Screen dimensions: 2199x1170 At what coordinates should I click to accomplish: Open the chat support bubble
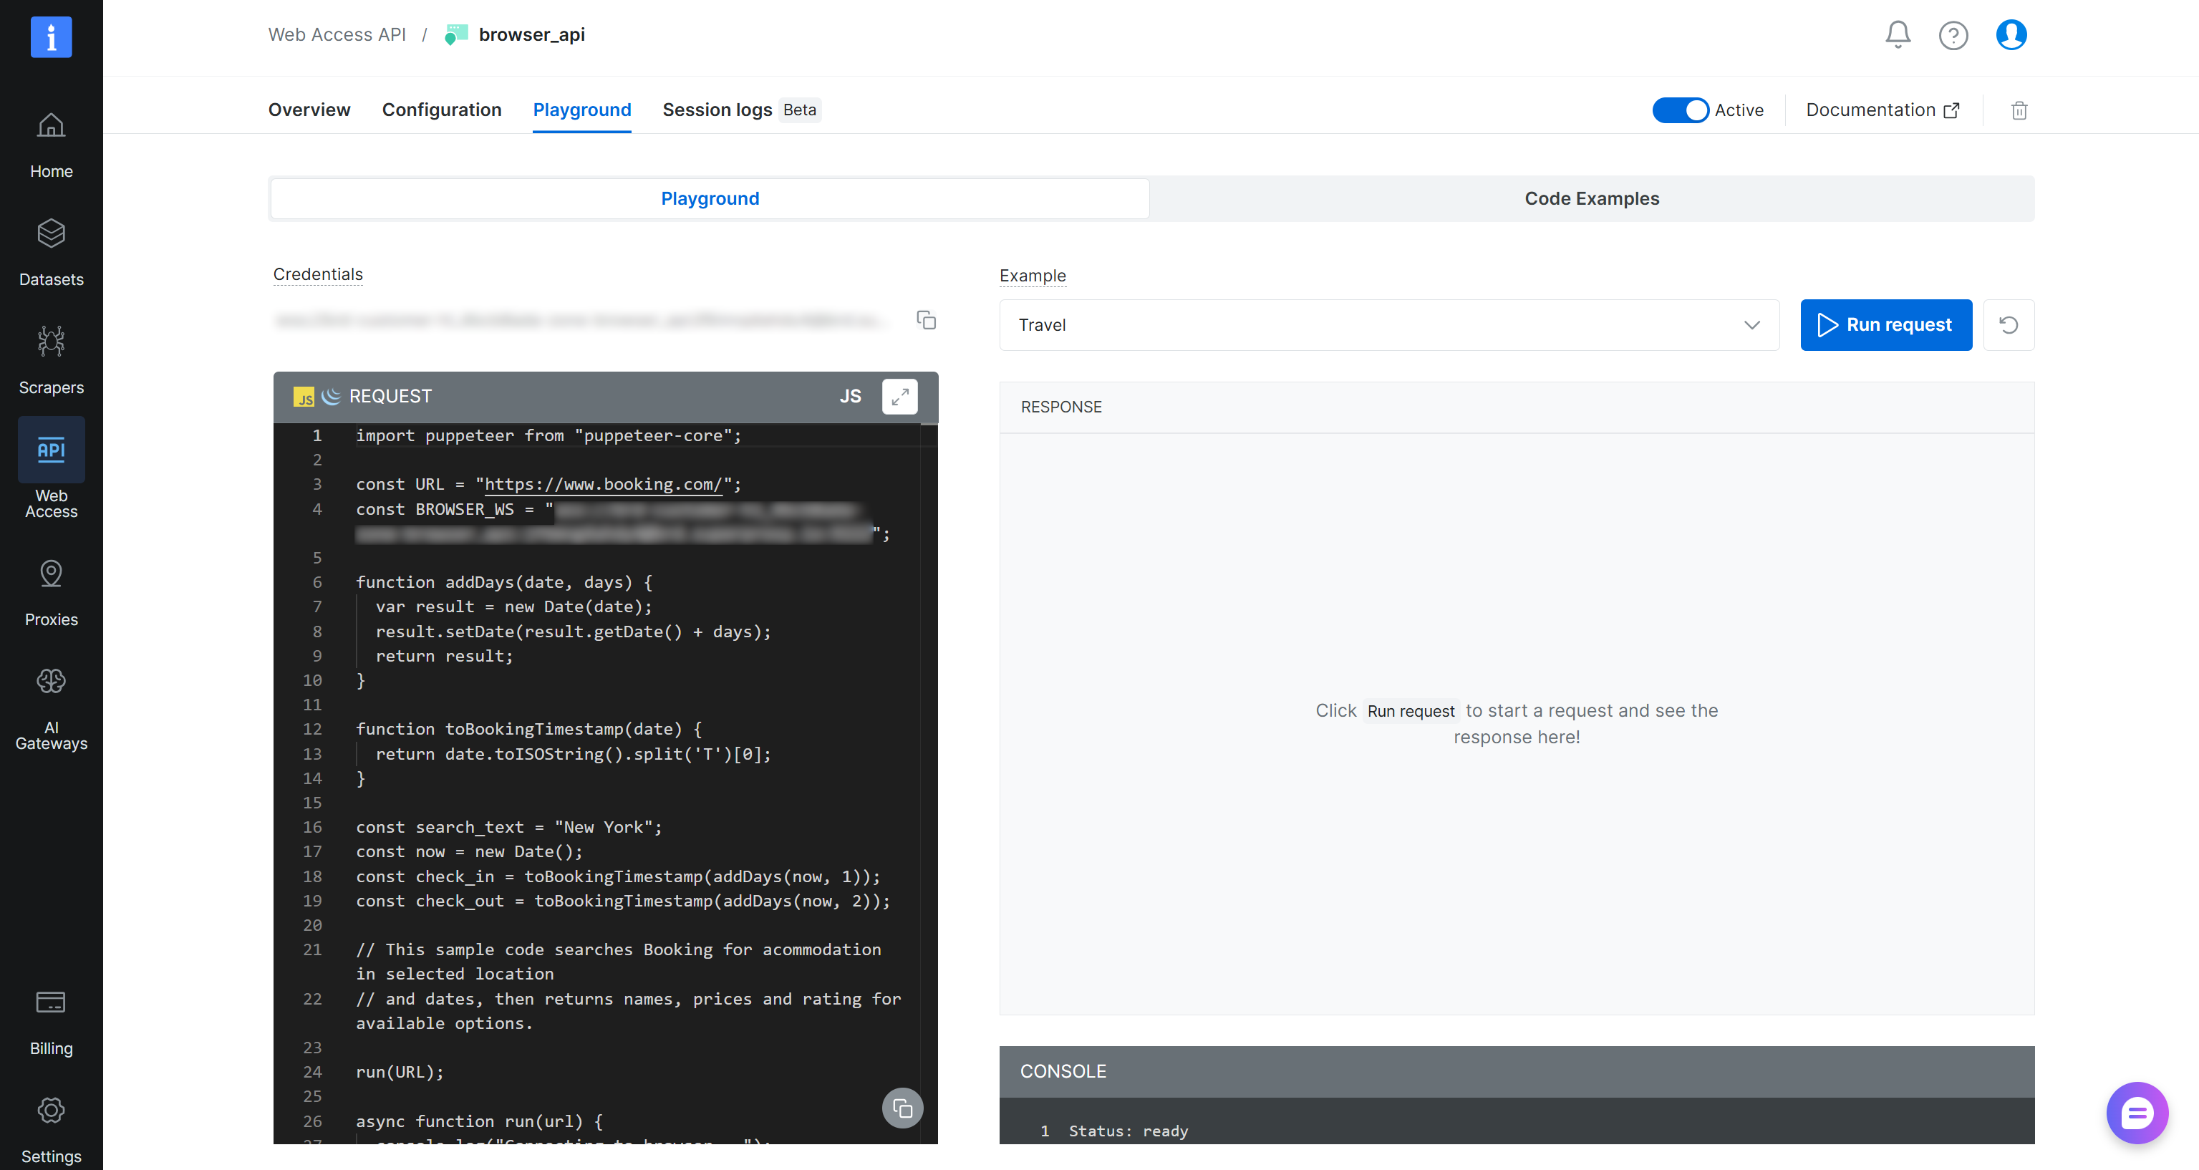pyautogui.click(x=2137, y=1112)
